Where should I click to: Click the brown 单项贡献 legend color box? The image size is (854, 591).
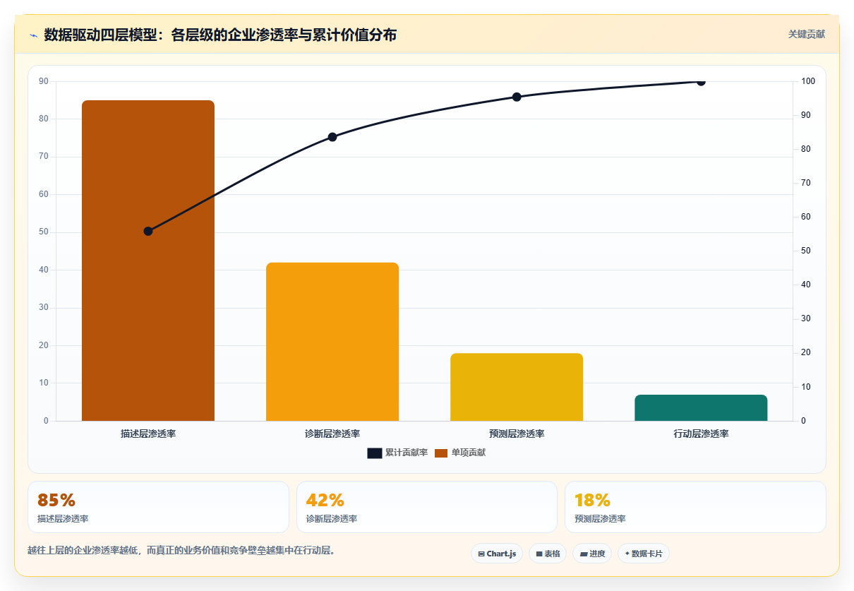pos(441,453)
